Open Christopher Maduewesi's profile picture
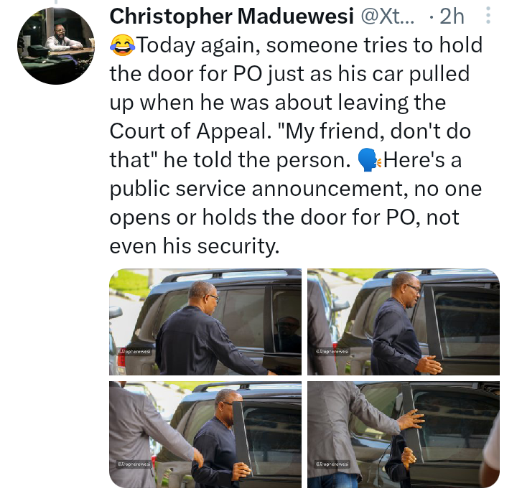The width and height of the screenshot is (517, 496). pyautogui.click(x=56, y=46)
